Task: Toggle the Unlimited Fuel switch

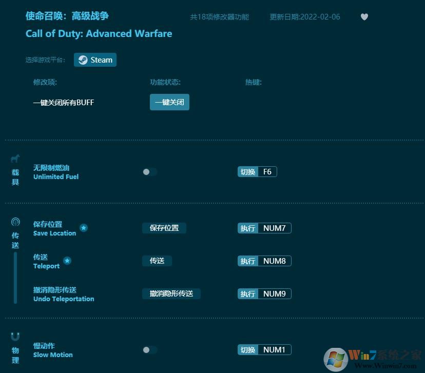Action: point(149,172)
